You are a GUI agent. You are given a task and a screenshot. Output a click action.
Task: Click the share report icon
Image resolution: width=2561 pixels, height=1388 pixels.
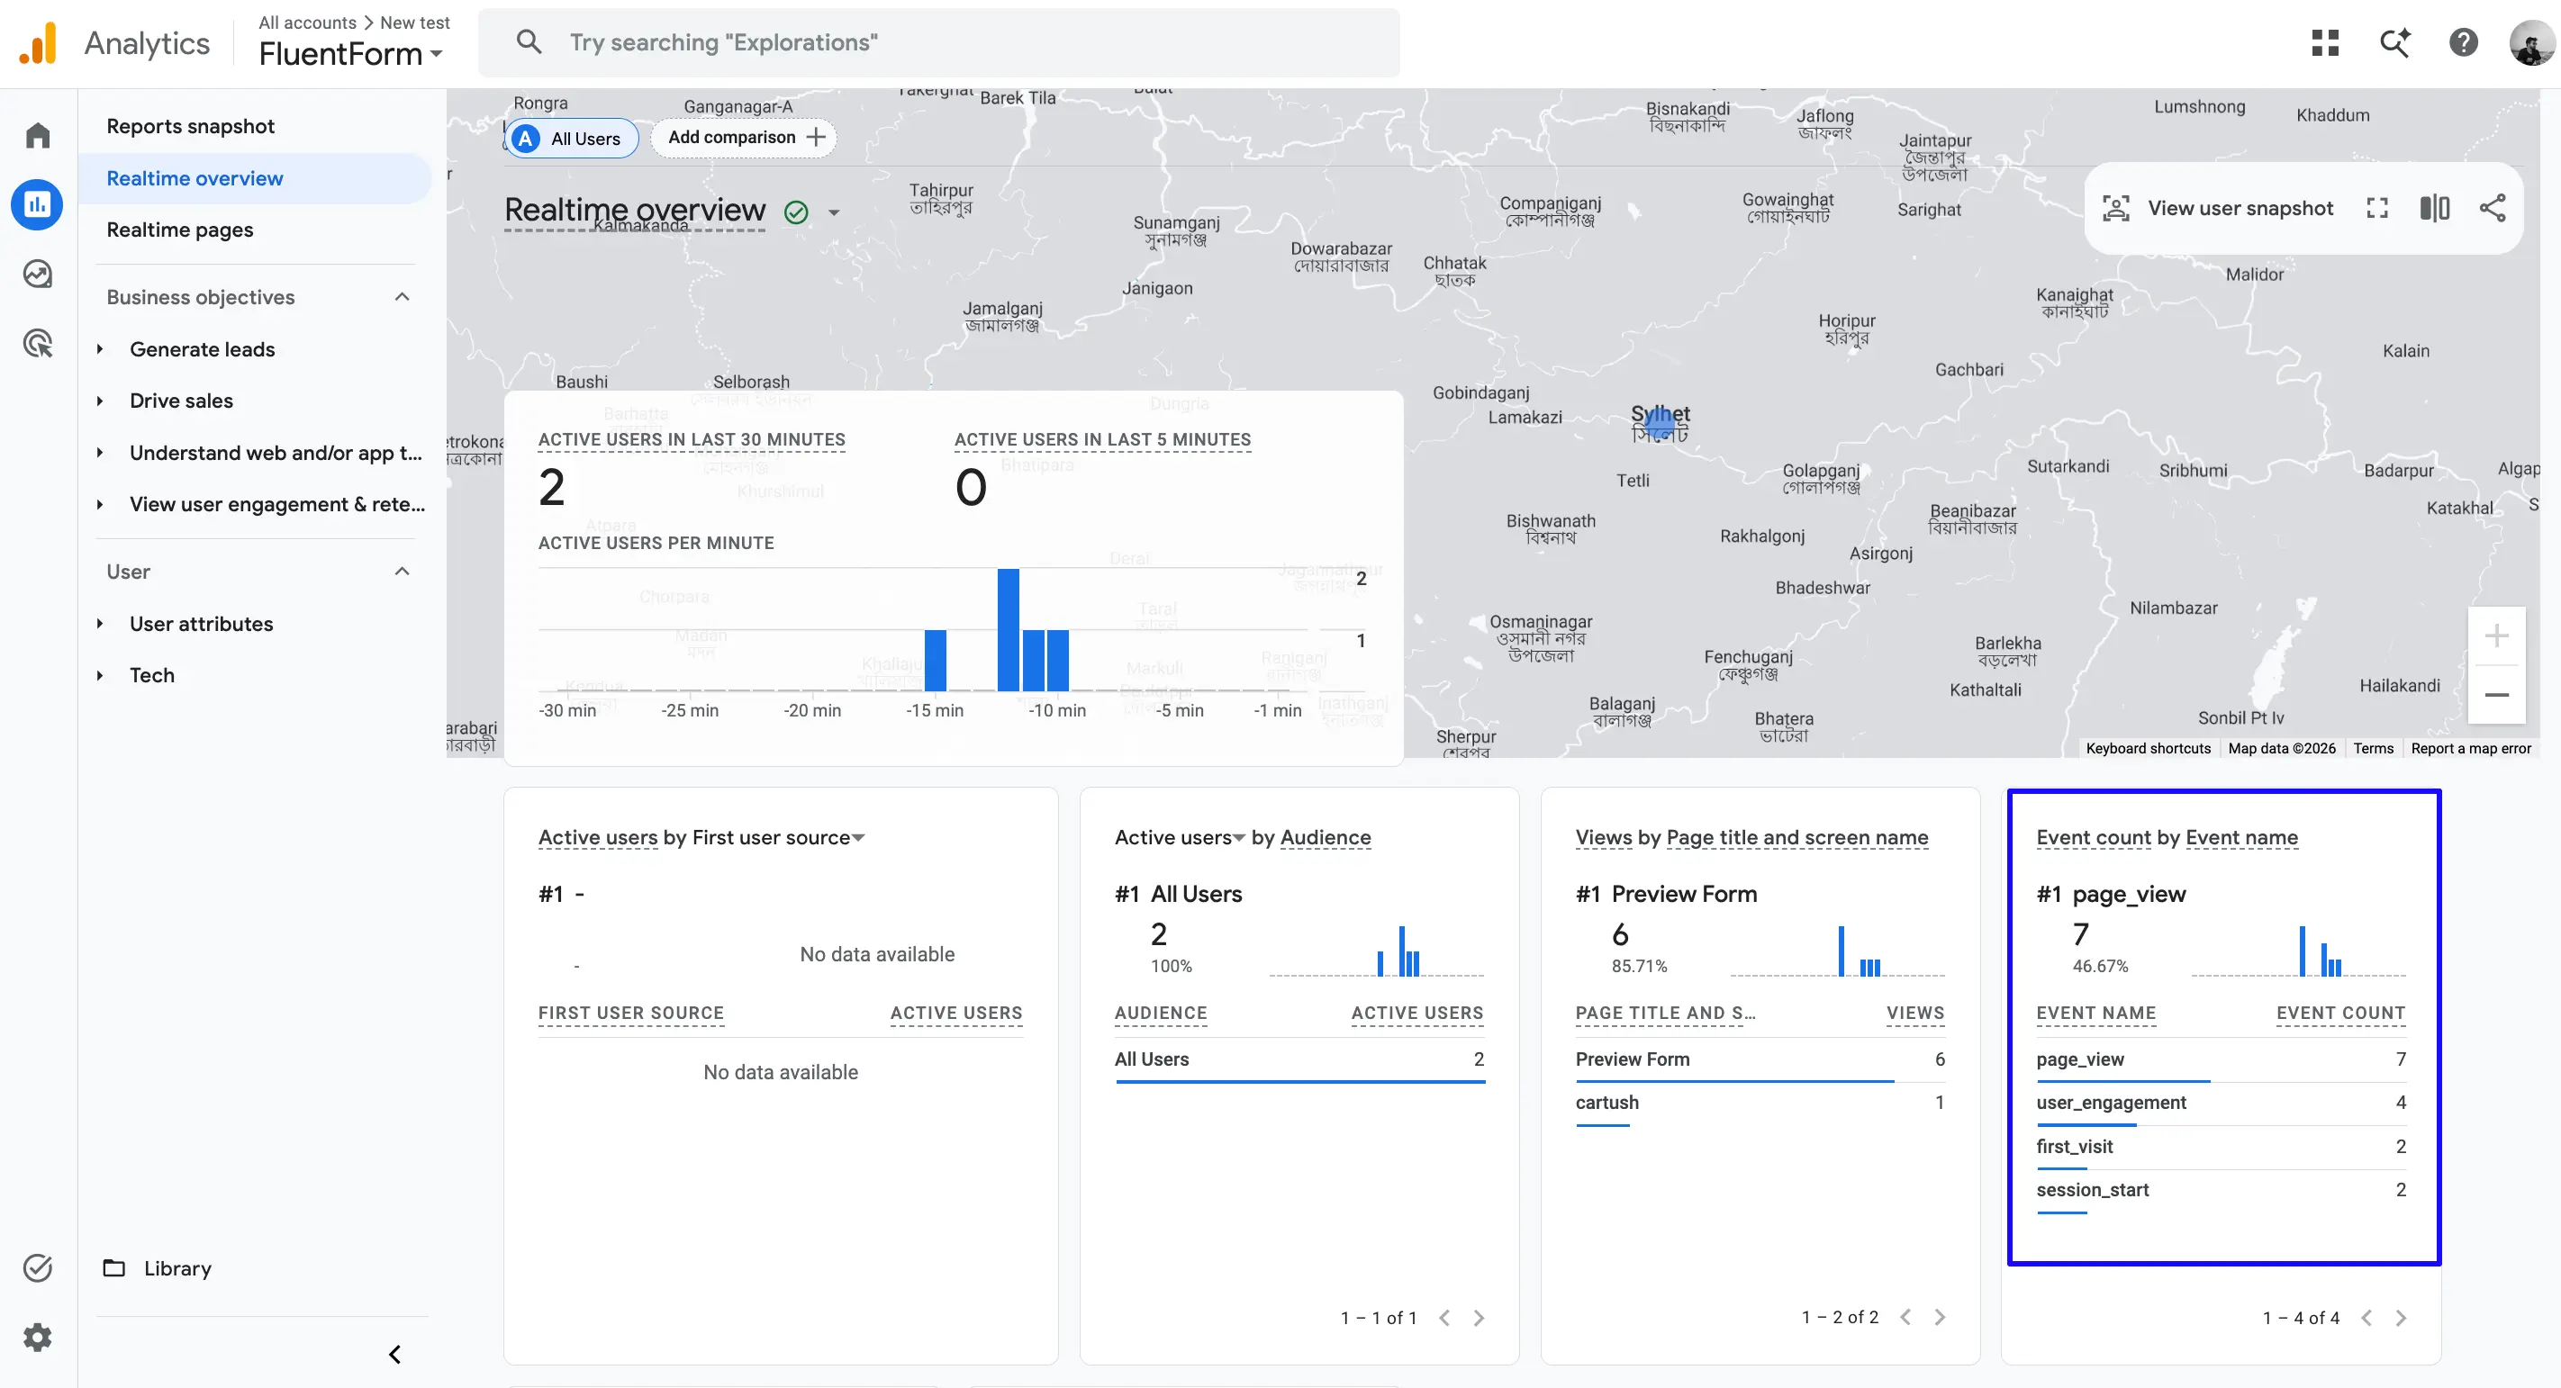pyautogui.click(x=2493, y=208)
